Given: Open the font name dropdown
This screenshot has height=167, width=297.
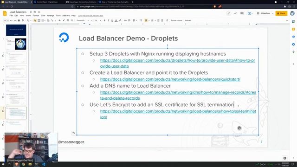Looking at the screenshot, I should click(x=83, y=20).
